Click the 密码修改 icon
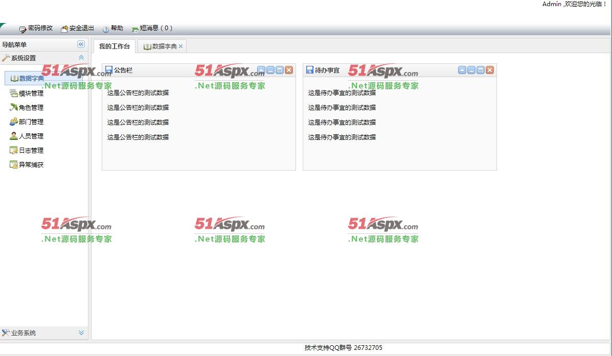Image resolution: width=612 pixels, height=356 pixels. click(22, 29)
